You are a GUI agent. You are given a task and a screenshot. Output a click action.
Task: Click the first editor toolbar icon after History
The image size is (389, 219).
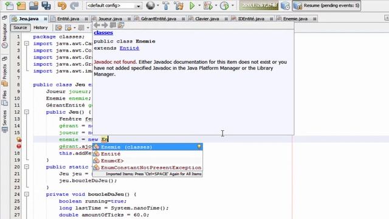[x=58, y=27]
